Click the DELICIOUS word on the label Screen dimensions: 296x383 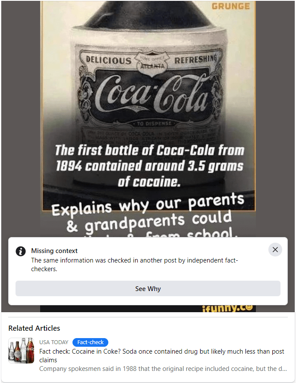109,60
